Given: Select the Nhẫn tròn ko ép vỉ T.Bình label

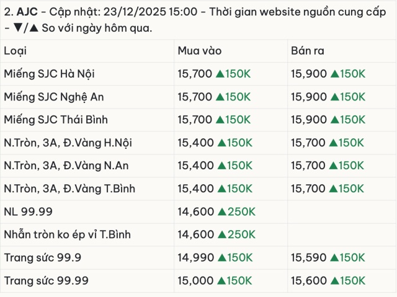Looking at the screenshot, I should (67, 235).
